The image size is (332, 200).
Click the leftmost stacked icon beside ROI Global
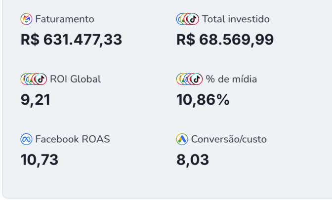coord(24,79)
